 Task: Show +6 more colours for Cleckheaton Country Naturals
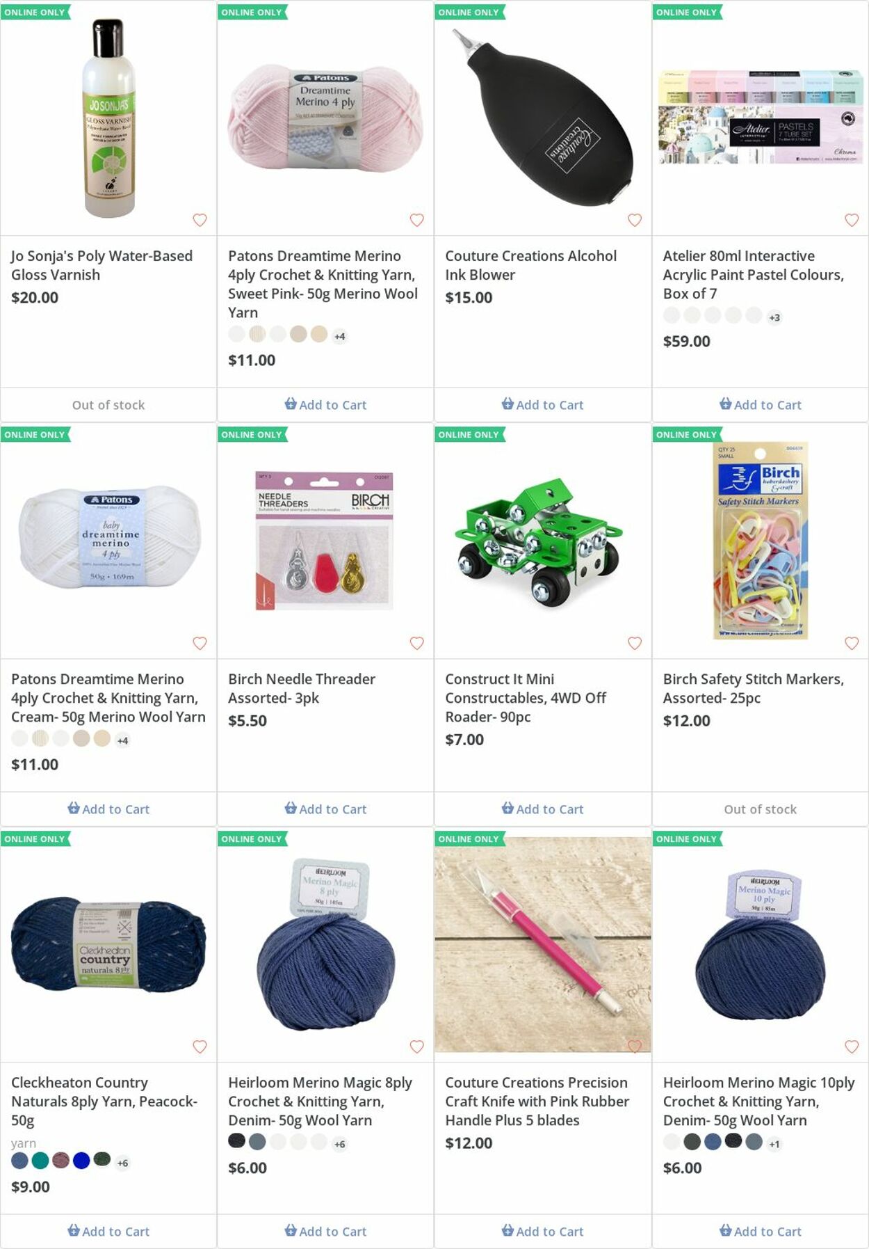(x=122, y=1163)
